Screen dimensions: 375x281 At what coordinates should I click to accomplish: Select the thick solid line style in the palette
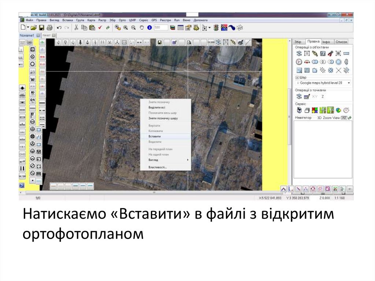tap(42, 103)
